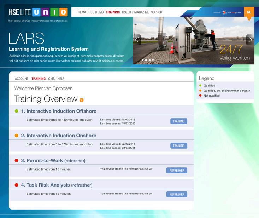This screenshot has height=218, width=259.
Task: Start TRAINING for Interactive Induction Onshore
Action: click(x=179, y=146)
